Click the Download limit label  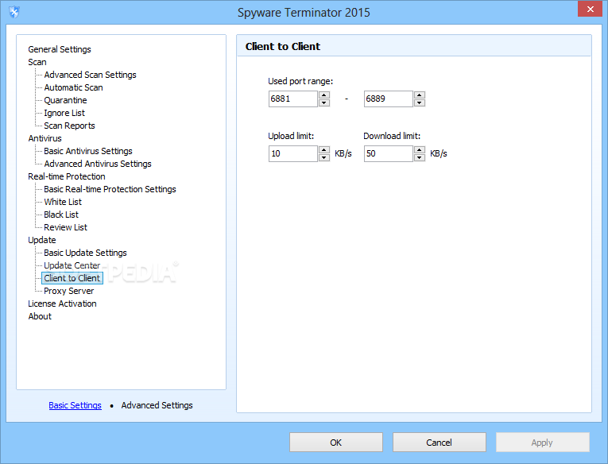click(x=392, y=136)
